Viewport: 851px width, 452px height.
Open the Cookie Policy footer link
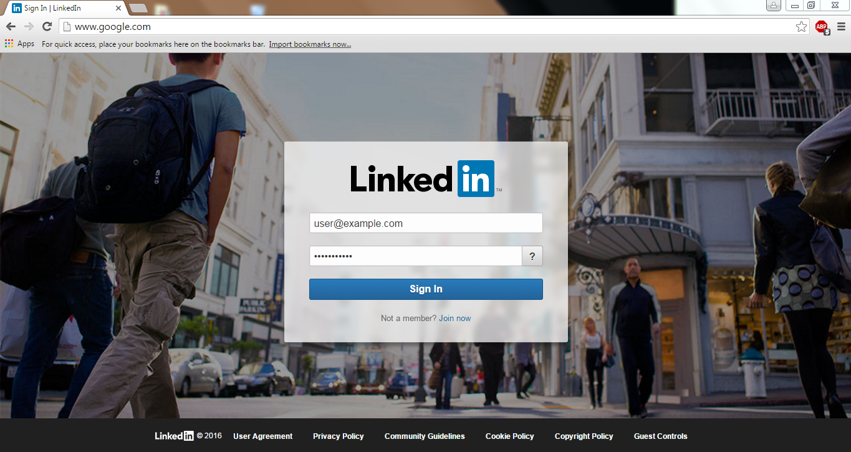[x=510, y=436]
